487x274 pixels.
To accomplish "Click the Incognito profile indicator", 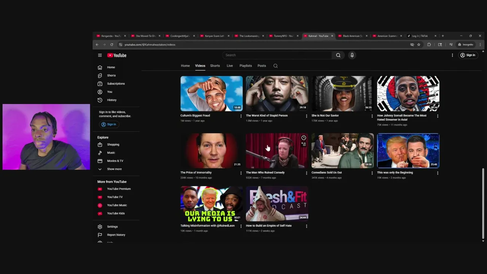I will tap(466, 45).
